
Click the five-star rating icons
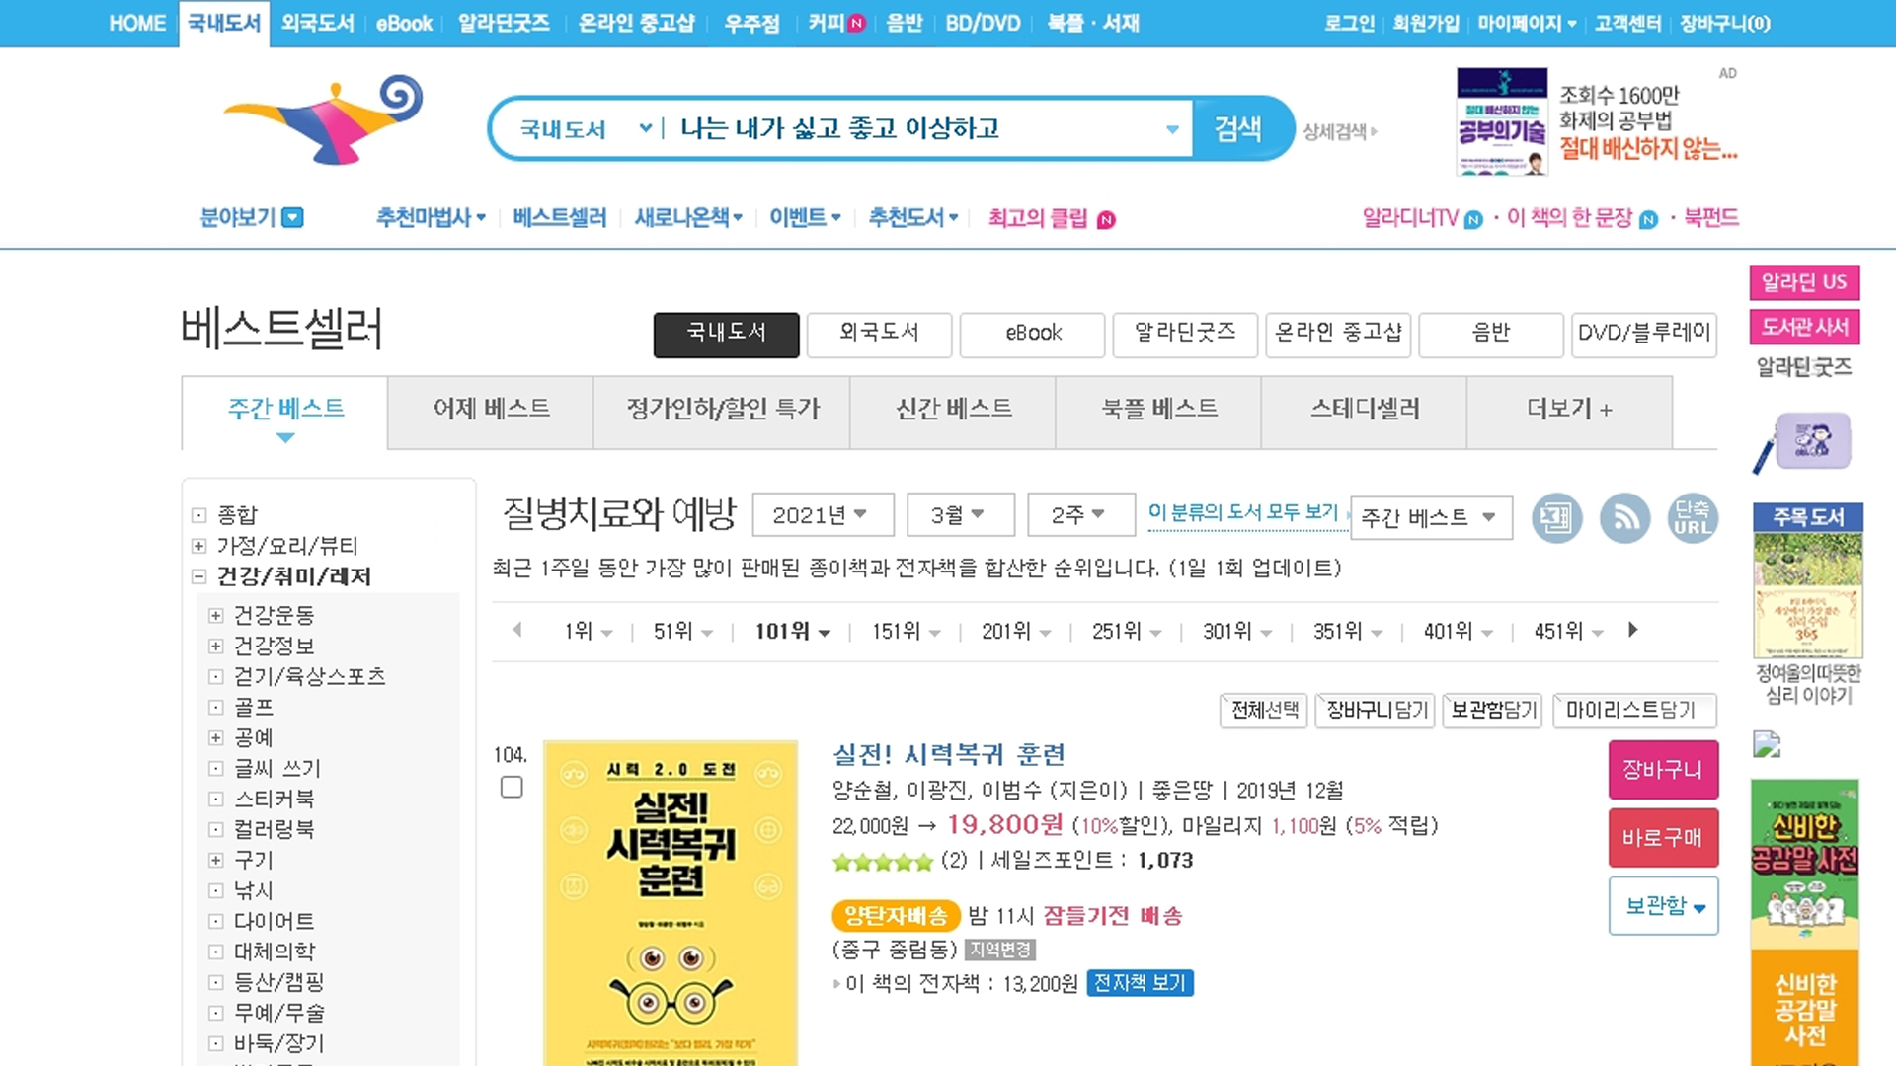click(882, 862)
